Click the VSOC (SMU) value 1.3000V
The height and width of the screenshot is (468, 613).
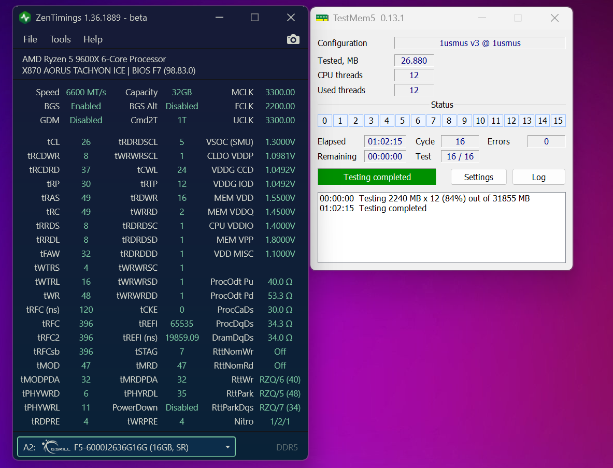click(x=280, y=142)
